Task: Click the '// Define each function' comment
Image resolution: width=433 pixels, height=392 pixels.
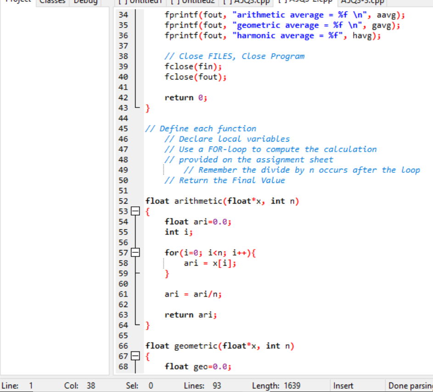Action: tap(201, 129)
